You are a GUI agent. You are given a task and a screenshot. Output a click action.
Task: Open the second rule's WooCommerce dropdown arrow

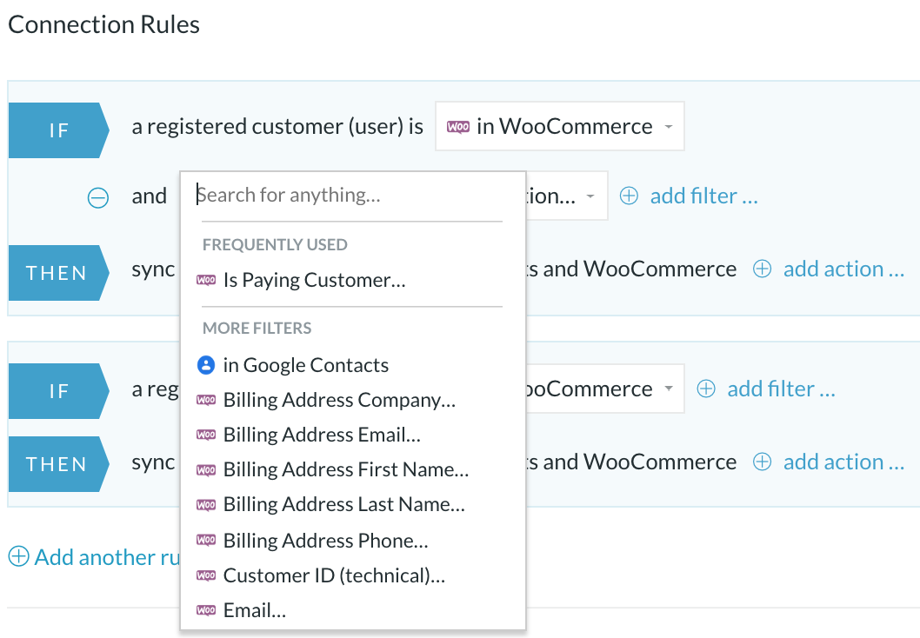(669, 389)
